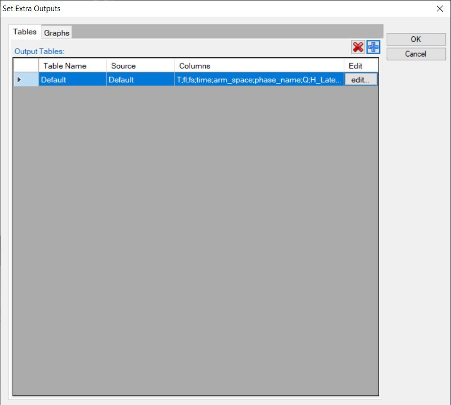Click the red X delete table icon
The height and width of the screenshot is (405, 451).
tap(358, 48)
